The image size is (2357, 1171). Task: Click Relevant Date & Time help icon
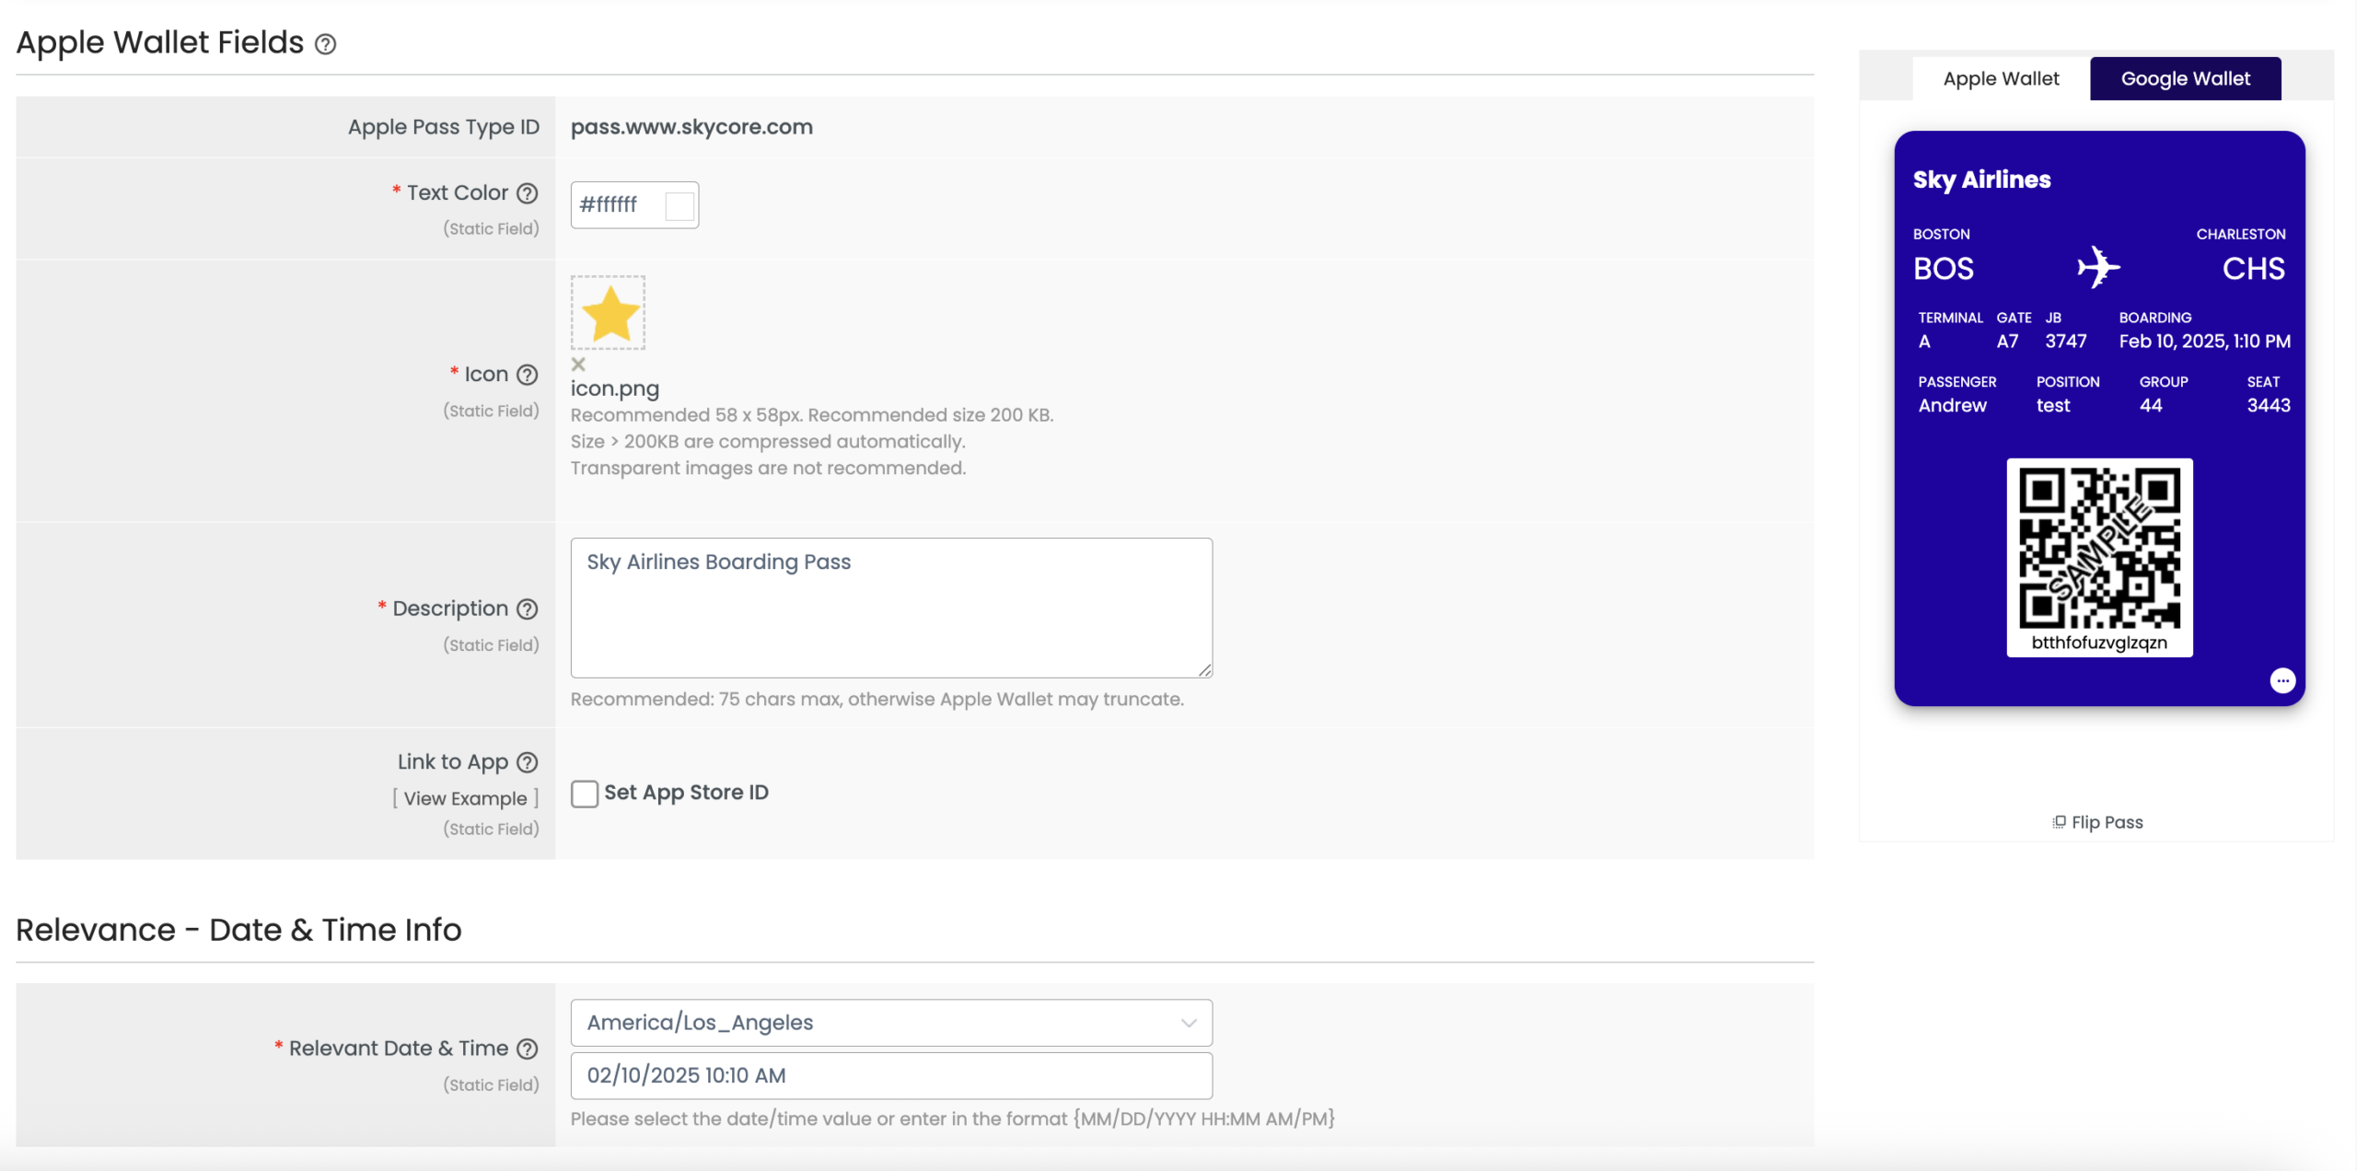point(527,1049)
